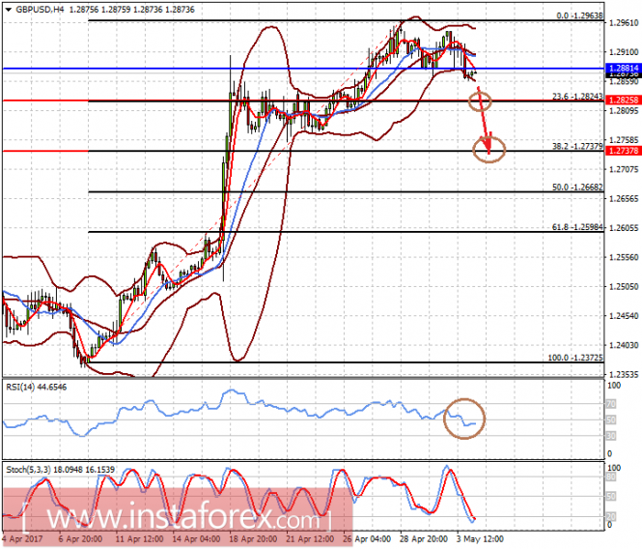Click the 3 May 12:00 time axis label
The width and height of the screenshot is (642, 549).
(480, 538)
